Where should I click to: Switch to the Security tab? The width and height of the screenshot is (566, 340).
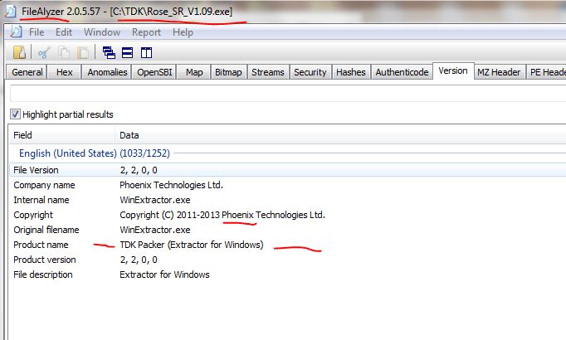pos(310,72)
